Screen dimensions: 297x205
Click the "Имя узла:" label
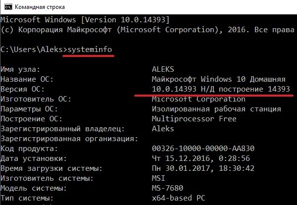coord(20,69)
